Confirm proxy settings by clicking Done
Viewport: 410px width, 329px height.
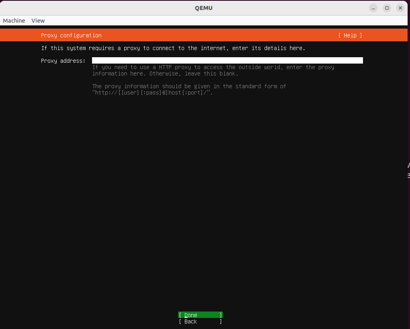(200, 315)
